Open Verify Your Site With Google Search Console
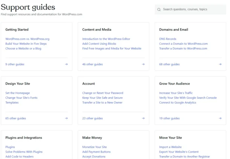The height and width of the screenshot is (159, 230). tap(188, 98)
